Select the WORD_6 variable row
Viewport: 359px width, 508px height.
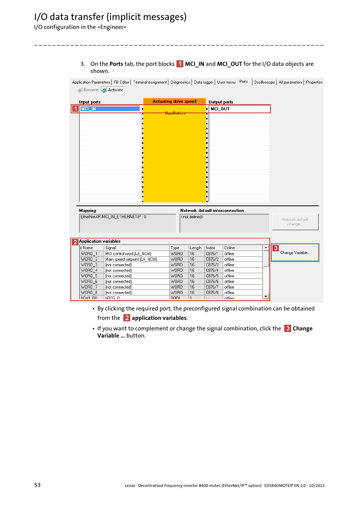pyautogui.click(x=171, y=281)
